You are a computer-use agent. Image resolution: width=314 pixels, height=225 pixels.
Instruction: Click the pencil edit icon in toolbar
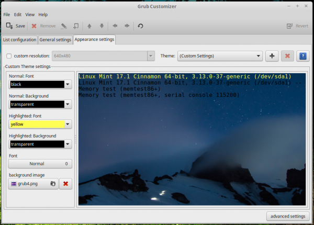tap(64, 26)
